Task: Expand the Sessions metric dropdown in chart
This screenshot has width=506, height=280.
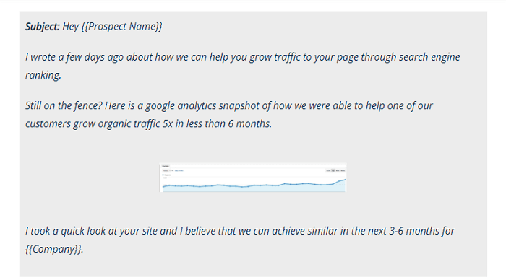Action: pyautogui.click(x=166, y=170)
